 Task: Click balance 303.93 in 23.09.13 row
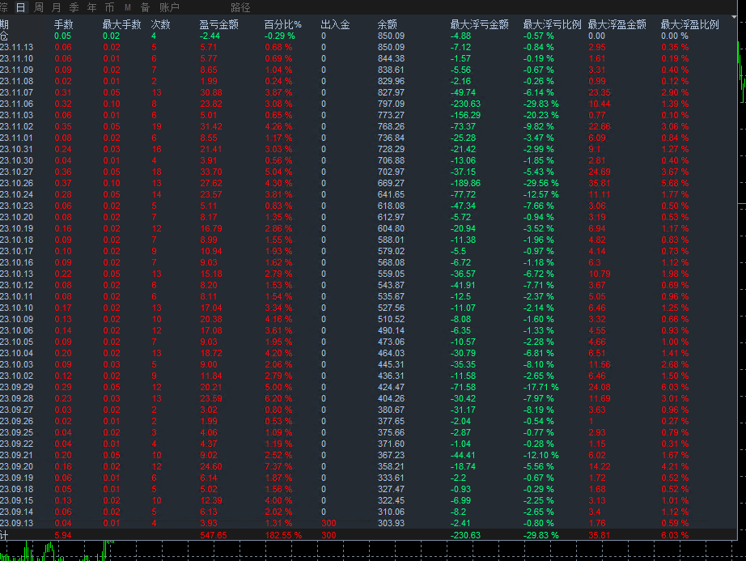[391, 524]
